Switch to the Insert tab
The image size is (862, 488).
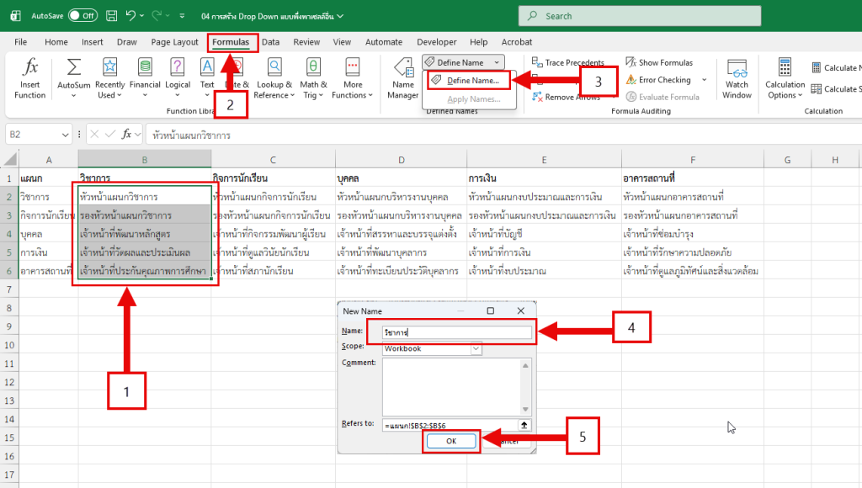point(93,42)
